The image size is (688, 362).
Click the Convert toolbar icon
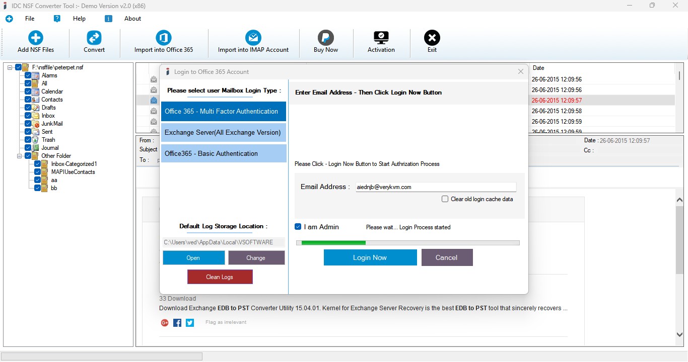point(94,38)
